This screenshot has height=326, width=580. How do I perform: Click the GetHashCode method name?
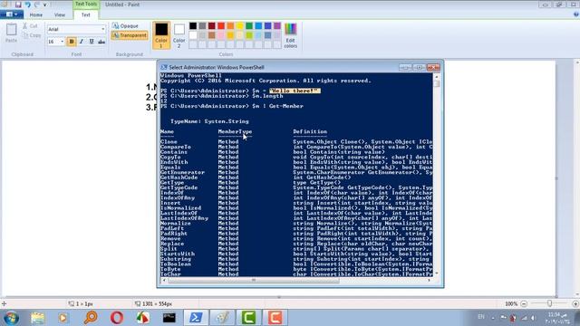(x=179, y=177)
